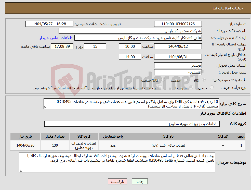Click the need number field 1104001034002126
Image resolution: width=251 pixels, height=190 pixels.
coord(178,24)
